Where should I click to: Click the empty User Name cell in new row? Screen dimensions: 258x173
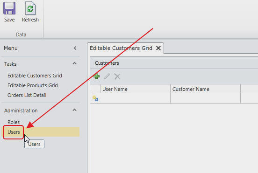pyautogui.click(x=135, y=98)
